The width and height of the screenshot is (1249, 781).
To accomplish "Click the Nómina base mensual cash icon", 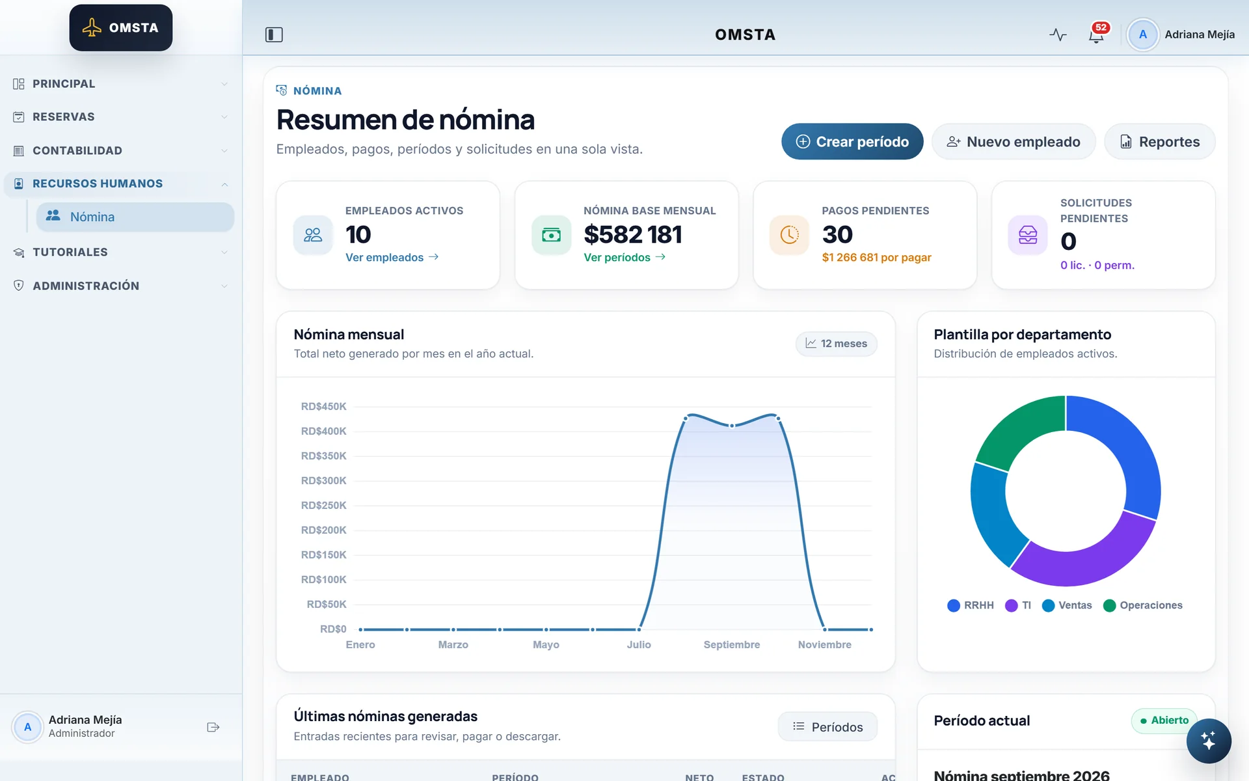I will point(551,235).
